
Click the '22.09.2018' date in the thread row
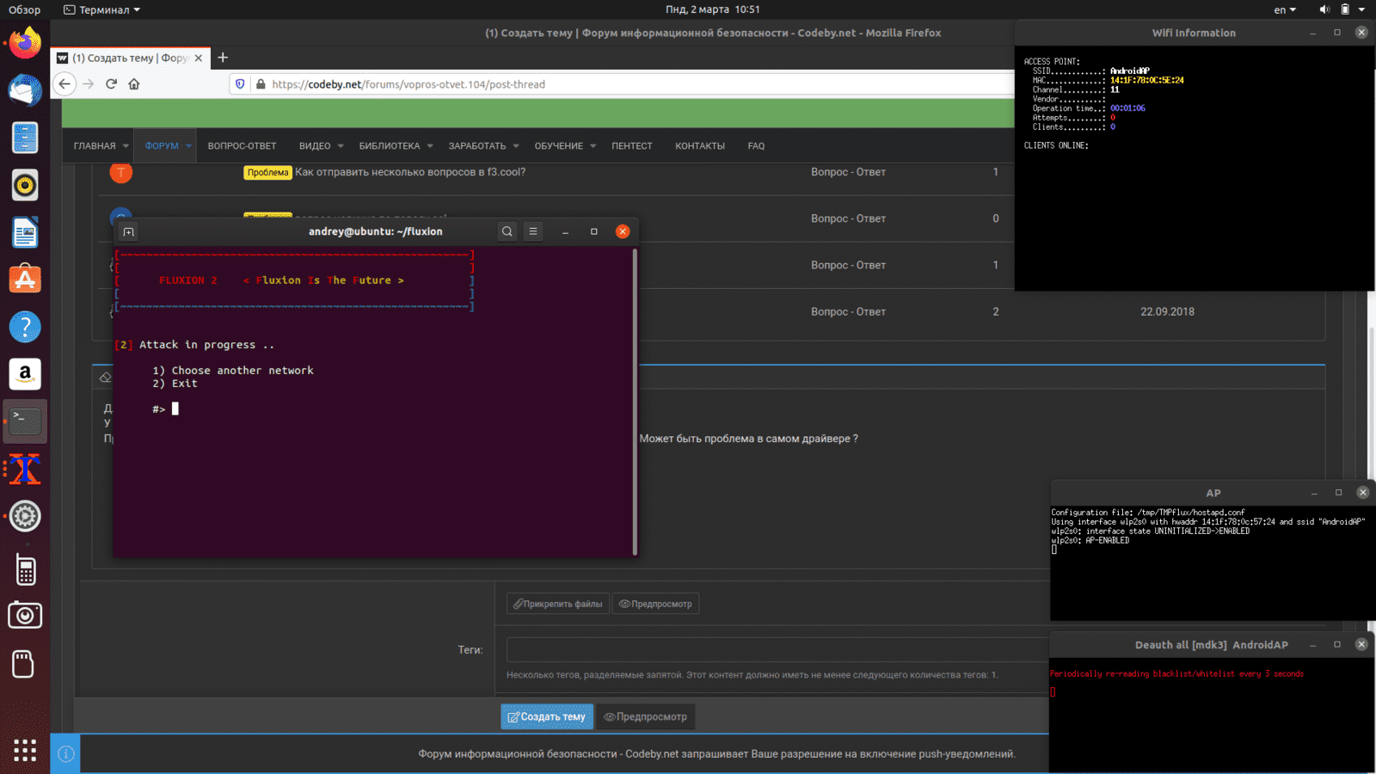click(x=1167, y=311)
